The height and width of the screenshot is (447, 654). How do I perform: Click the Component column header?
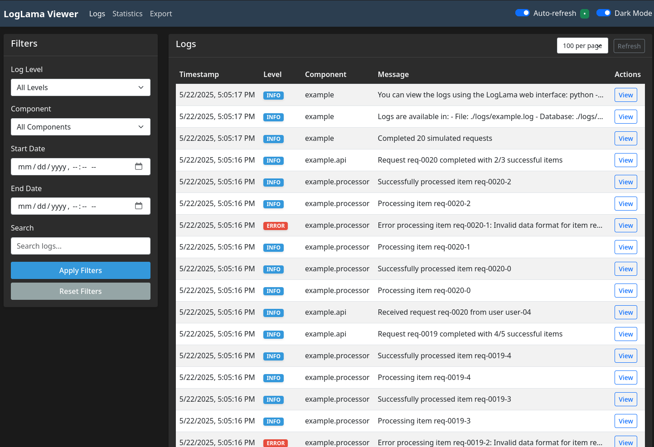pos(325,74)
